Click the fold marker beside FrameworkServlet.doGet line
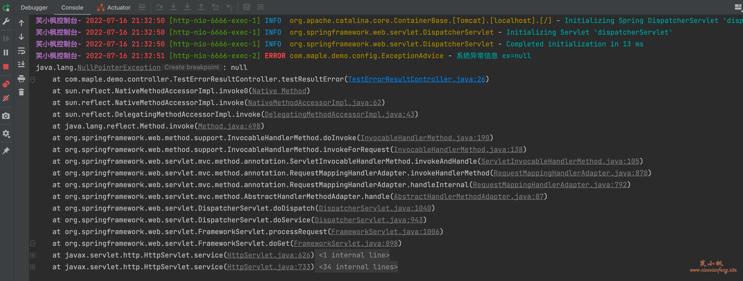743x281 pixels. pyautogui.click(x=33, y=243)
